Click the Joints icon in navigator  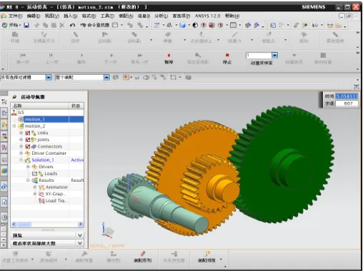(34, 140)
